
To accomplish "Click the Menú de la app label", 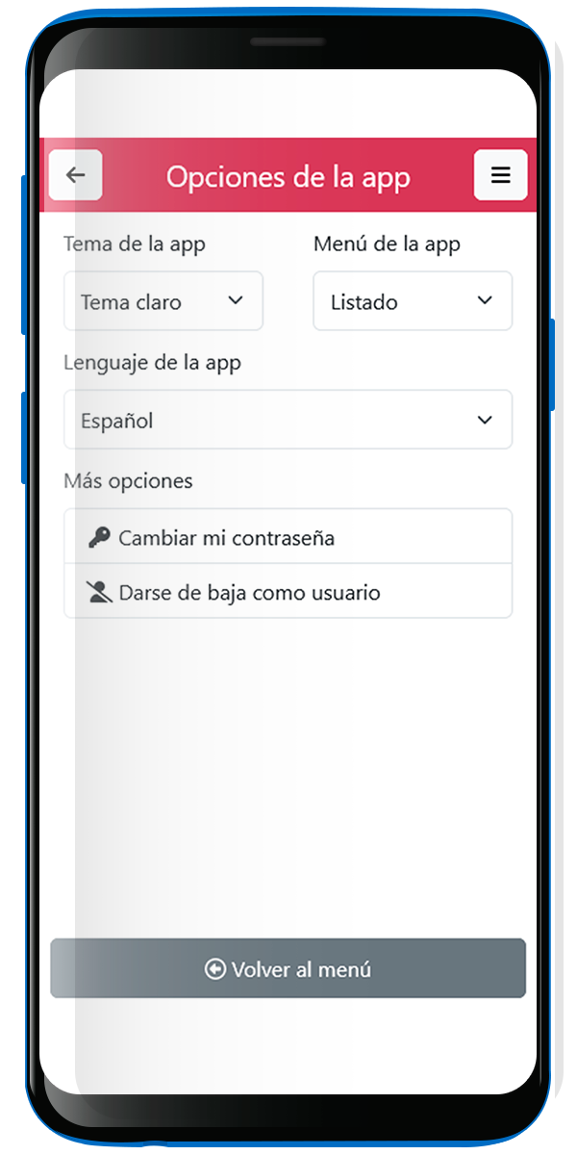I will (x=387, y=244).
